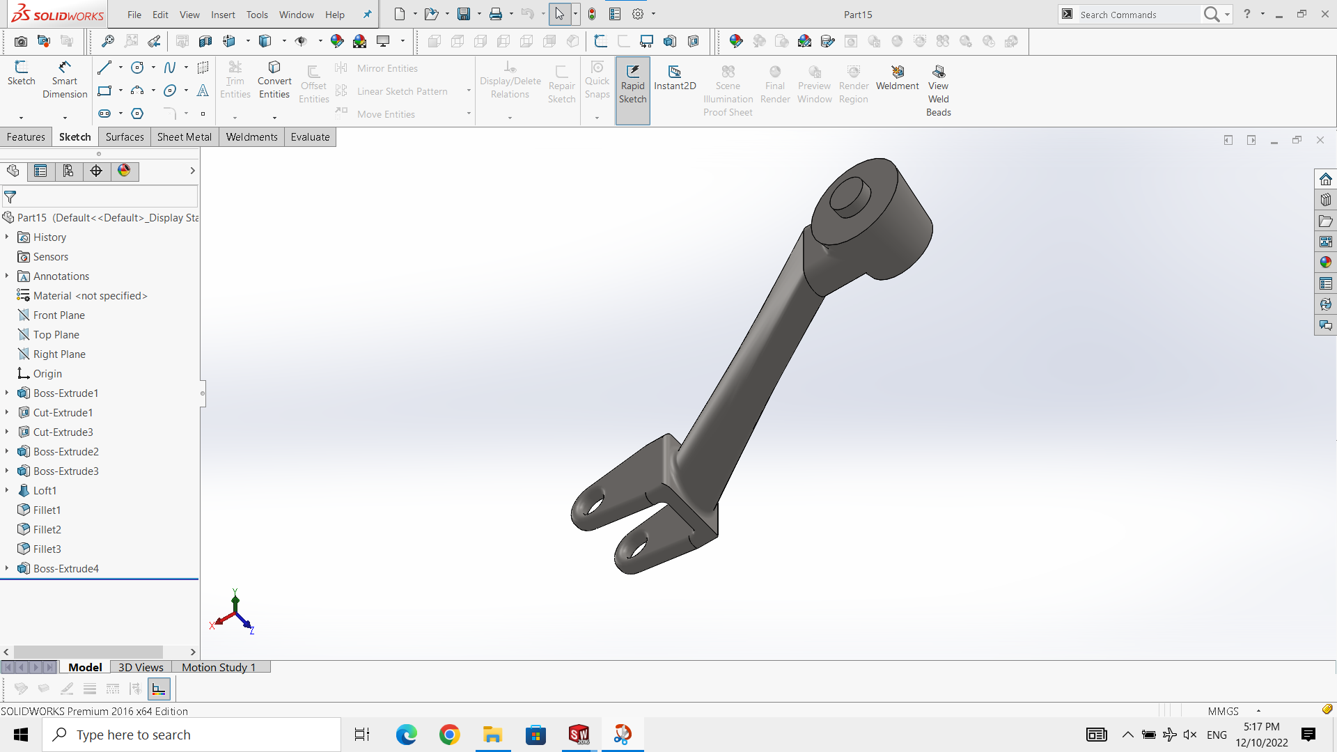Screen dimensions: 1337x752
Task: Expand the Annotations folder
Action: pyautogui.click(x=7, y=276)
